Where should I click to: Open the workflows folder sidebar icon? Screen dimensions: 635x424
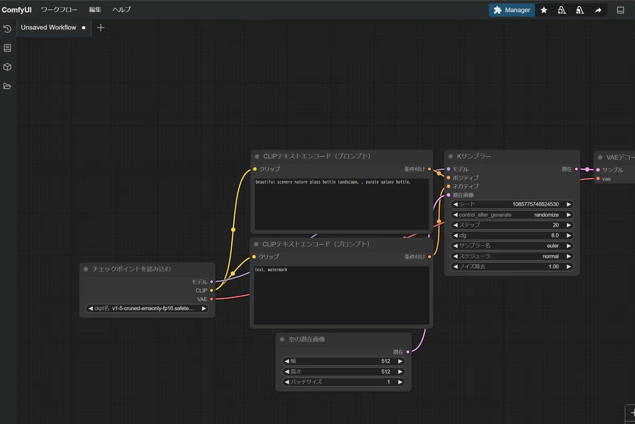(7, 86)
